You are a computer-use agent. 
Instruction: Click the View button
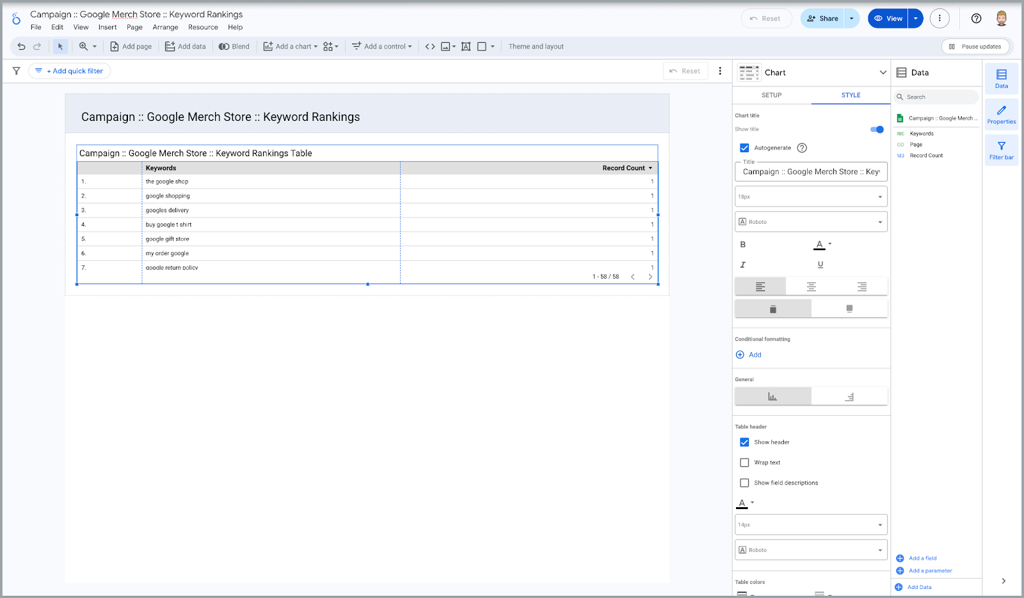pyautogui.click(x=888, y=19)
